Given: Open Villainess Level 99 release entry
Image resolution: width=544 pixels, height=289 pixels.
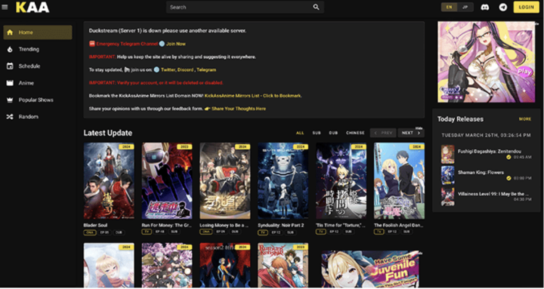Looking at the screenshot, I should coord(493,194).
